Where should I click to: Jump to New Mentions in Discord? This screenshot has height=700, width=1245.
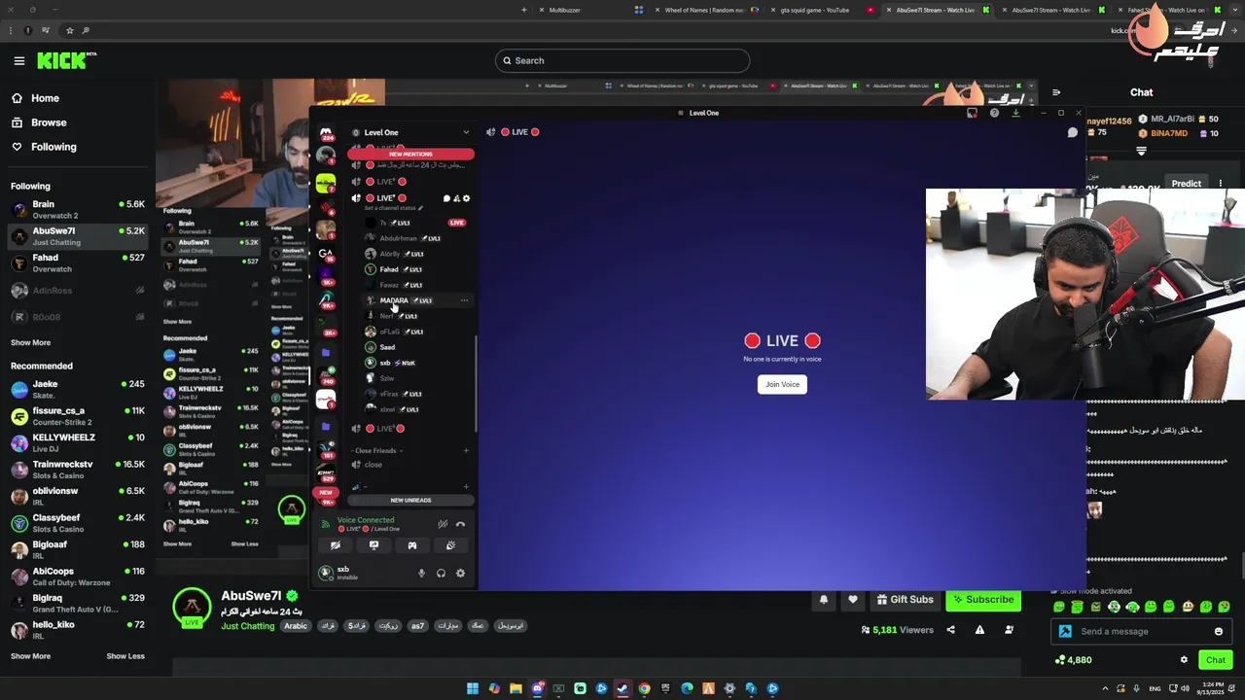point(410,154)
